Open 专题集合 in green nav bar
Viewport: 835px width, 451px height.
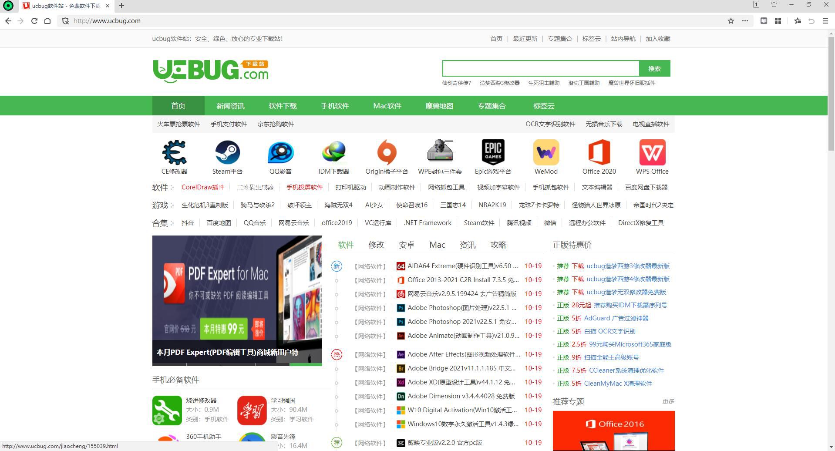point(492,106)
